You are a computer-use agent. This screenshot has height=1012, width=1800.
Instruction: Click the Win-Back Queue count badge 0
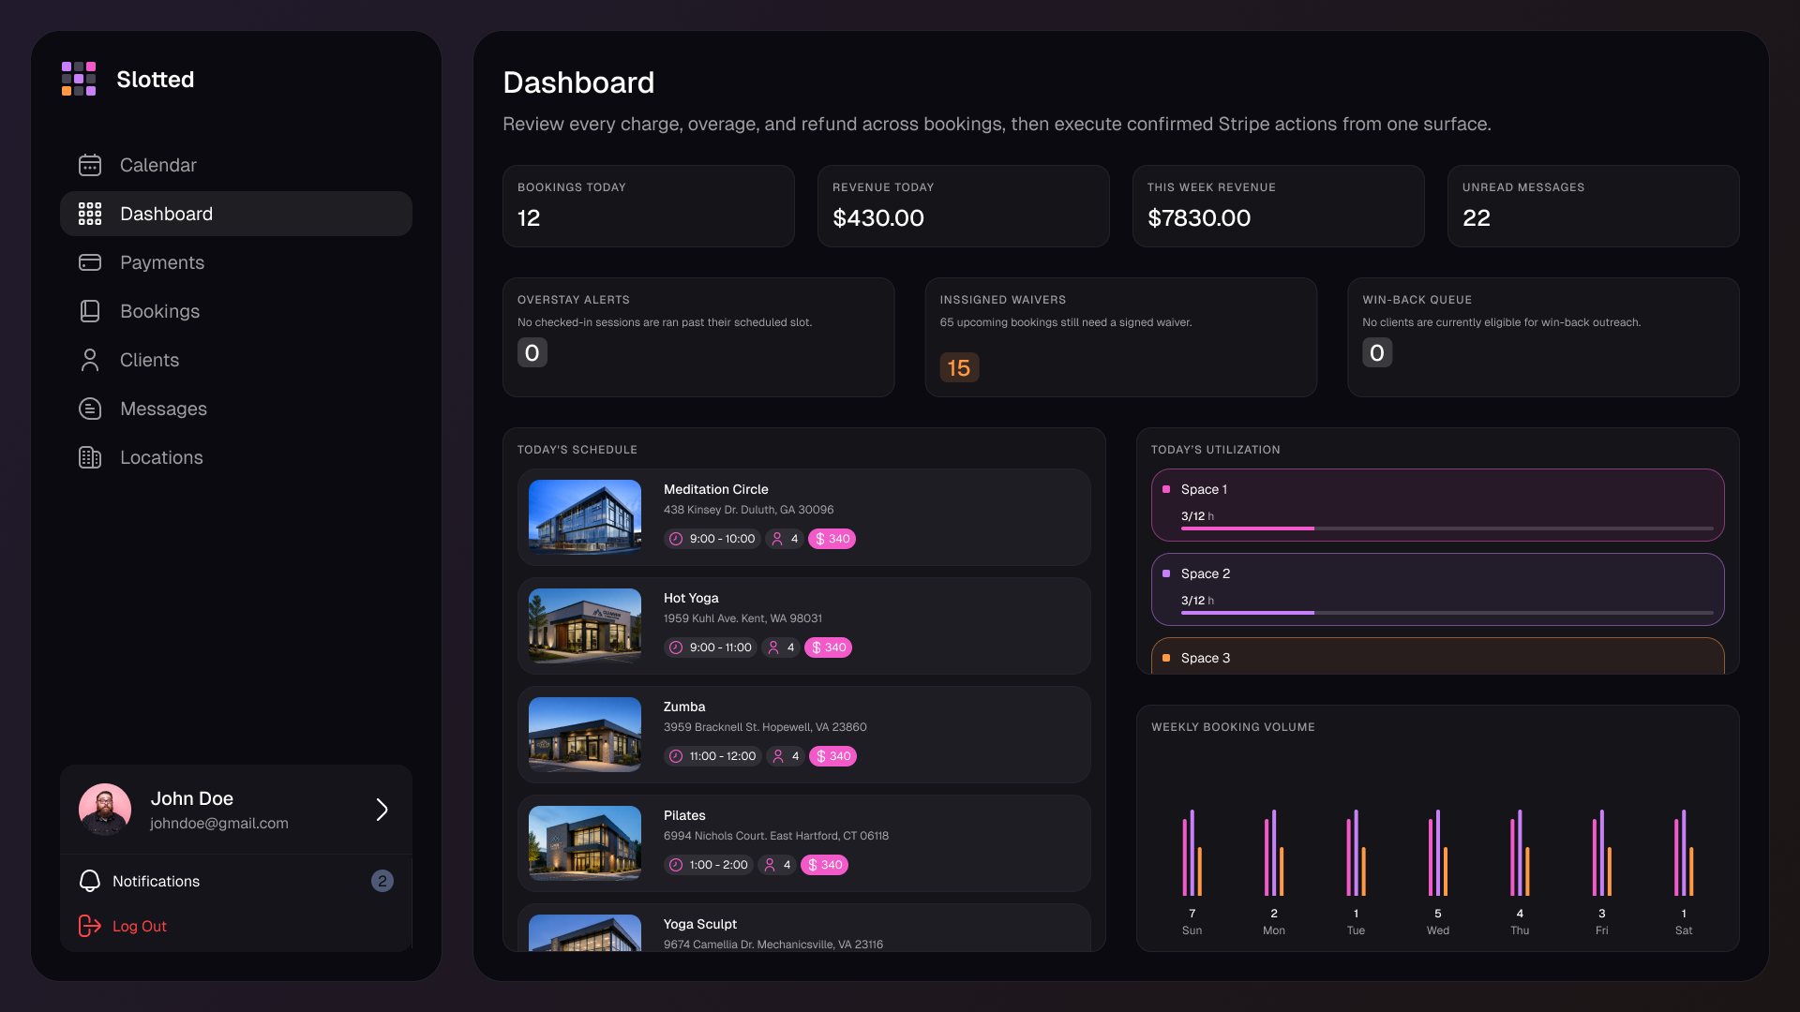(x=1377, y=352)
